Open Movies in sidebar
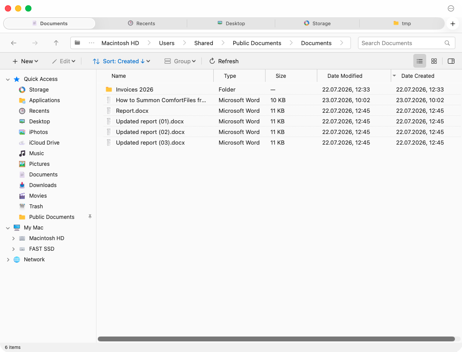 [x=38, y=195]
